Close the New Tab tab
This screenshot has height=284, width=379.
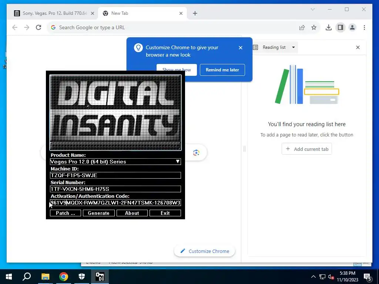[x=181, y=14]
